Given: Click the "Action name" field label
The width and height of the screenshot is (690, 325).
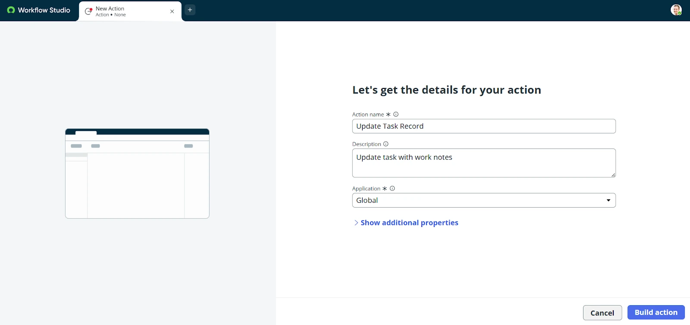Looking at the screenshot, I should [368, 114].
